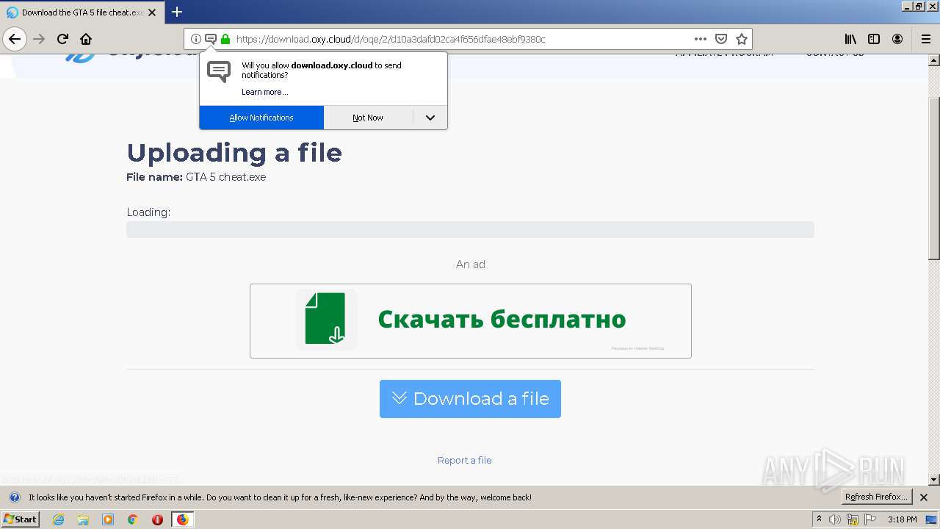The height and width of the screenshot is (529, 940).
Task: Show site information via the info icon
Action: [x=196, y=39]
